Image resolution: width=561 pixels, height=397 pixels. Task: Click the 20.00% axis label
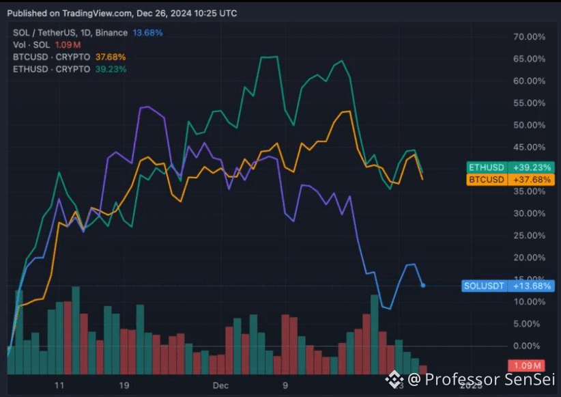[529, 258]
